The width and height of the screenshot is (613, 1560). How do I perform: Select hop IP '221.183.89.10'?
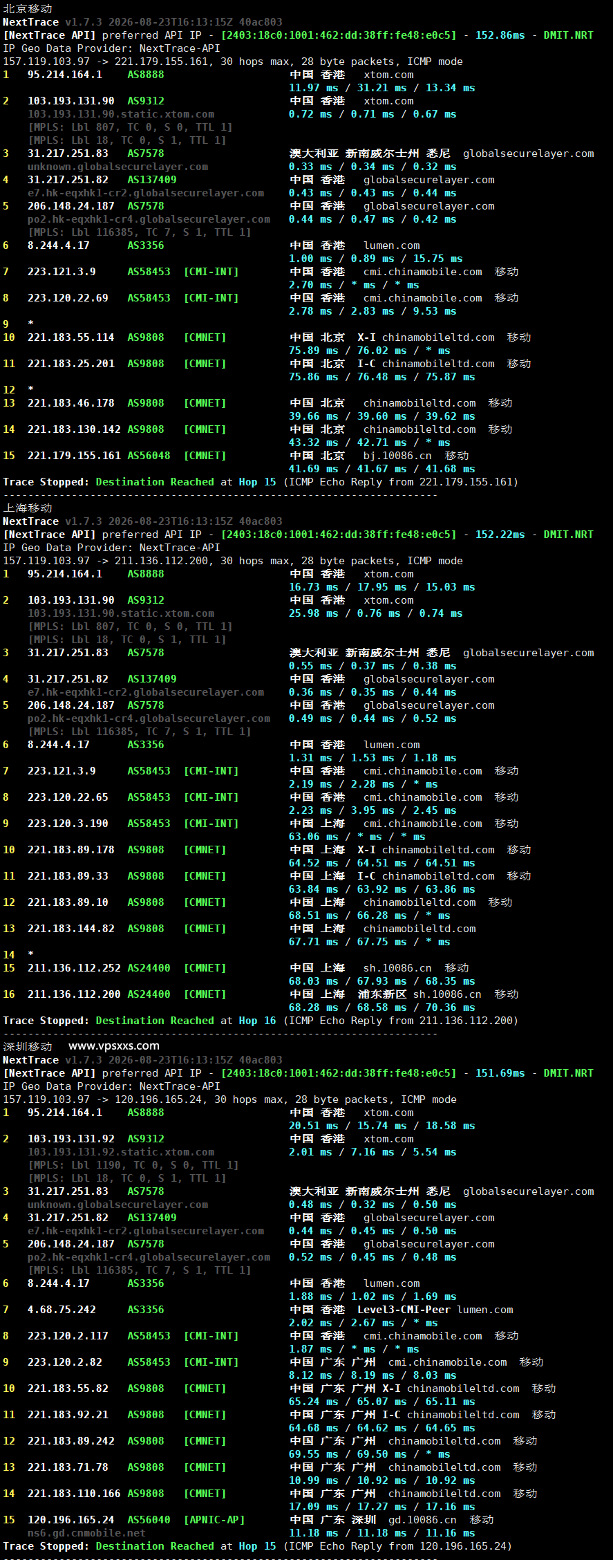(x=68, y=902)
